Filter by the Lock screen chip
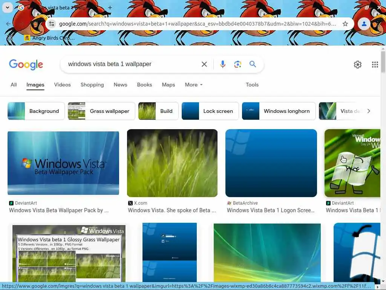The image size is (386, 290). 210,111
